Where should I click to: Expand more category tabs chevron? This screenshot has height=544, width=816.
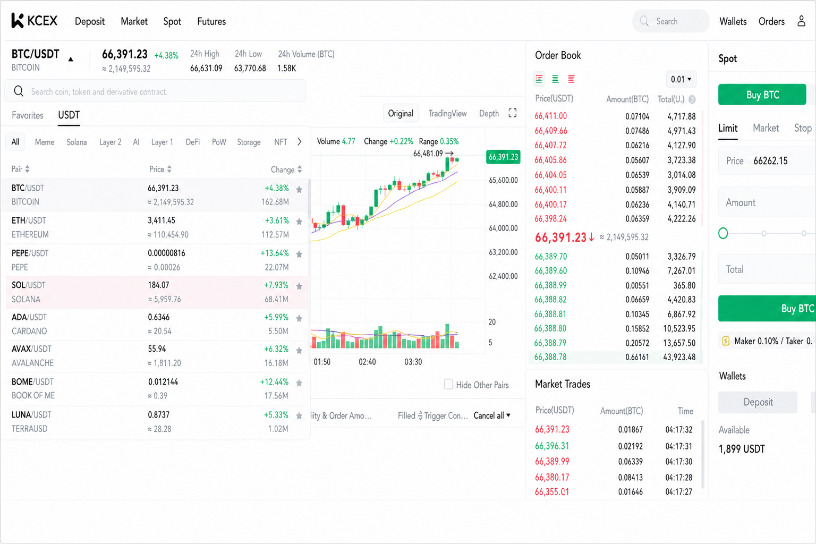coord(300,142)
